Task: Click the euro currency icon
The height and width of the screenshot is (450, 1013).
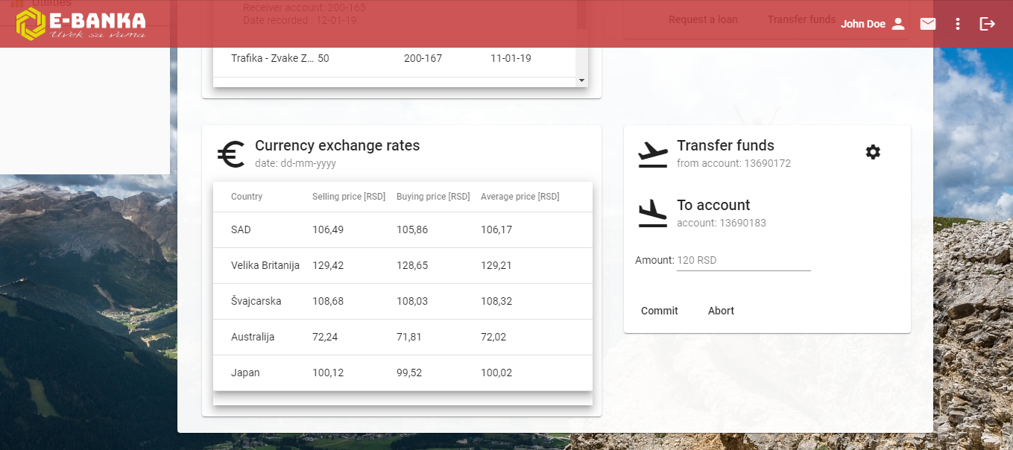Action: click(230, 154)
